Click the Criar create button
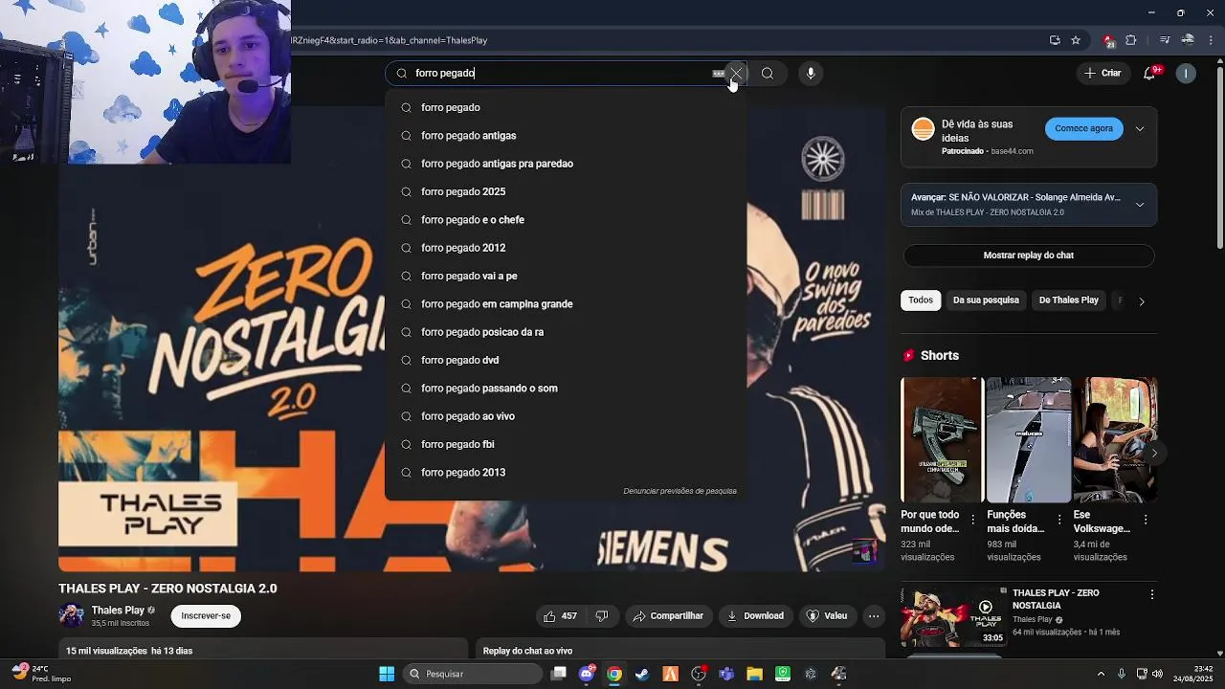The height and width of the screenshot is (689, 1225). (1102, 74)
